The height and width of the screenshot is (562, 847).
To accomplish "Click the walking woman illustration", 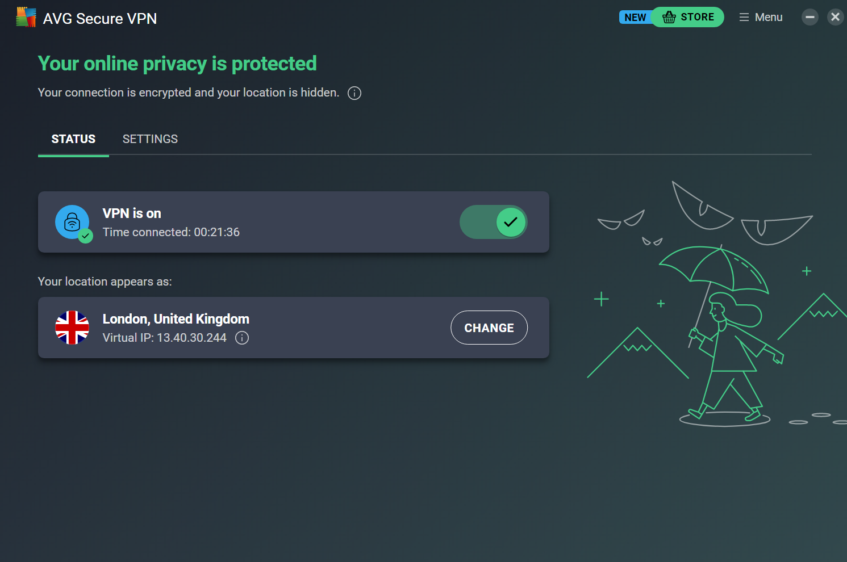I will pyautogui.click(x=727, y=341).
